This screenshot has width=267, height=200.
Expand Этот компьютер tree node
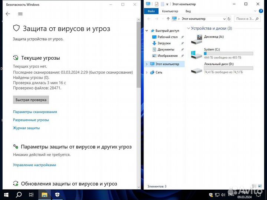point(147,64)
